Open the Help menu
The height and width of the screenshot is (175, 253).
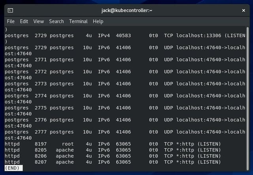[x=98, y=21]
